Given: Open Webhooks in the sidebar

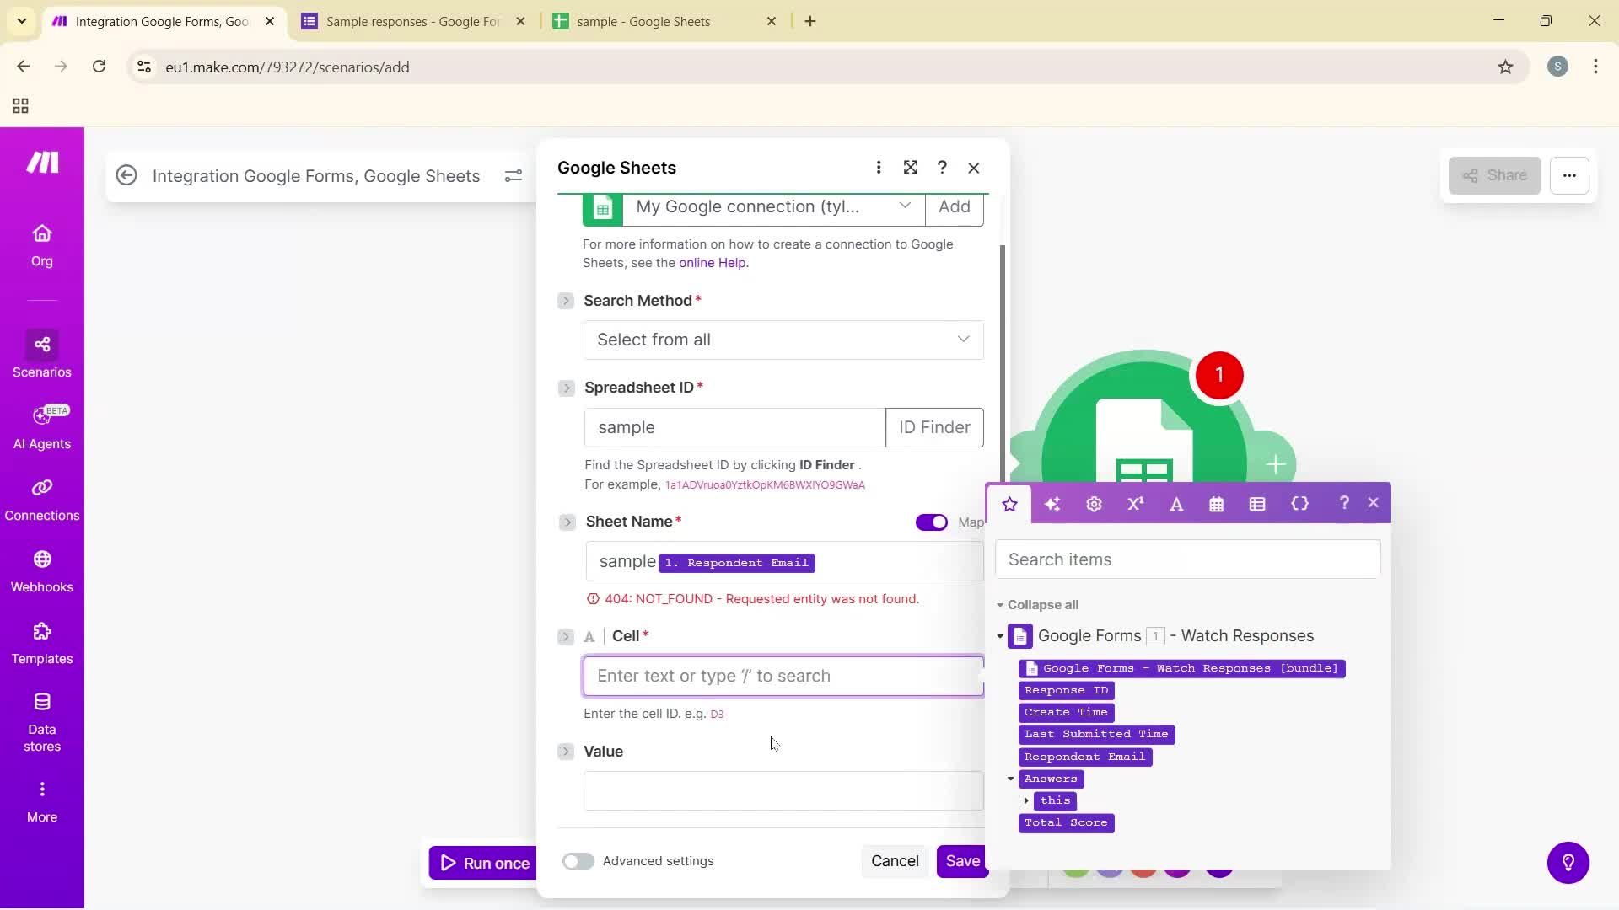Looking at the screenshot, I should tap(41, 570).
